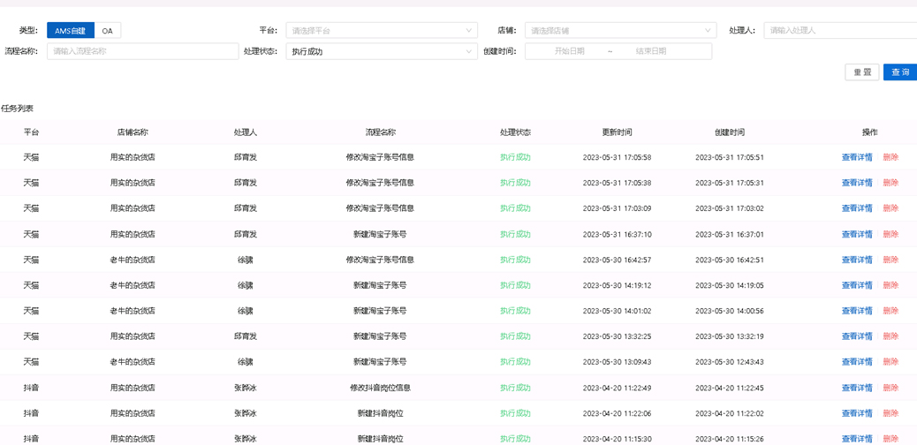Pick the 结束日期 end date field
The width and height of the screenshot is (917, 445).
click(651, 51)
